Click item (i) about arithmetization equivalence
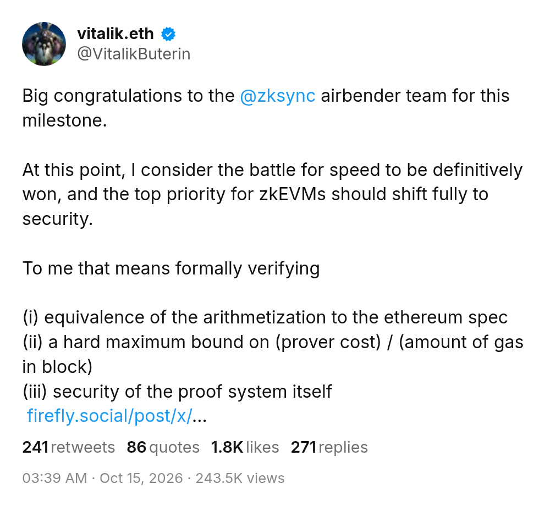This screenshot has width=550, height=511. pyautogui.click(x=265, y=318)
